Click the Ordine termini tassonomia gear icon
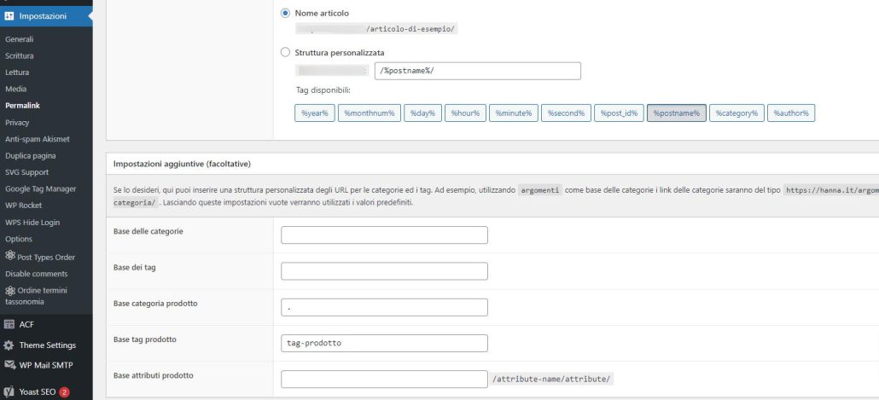 tap(9, 290)
